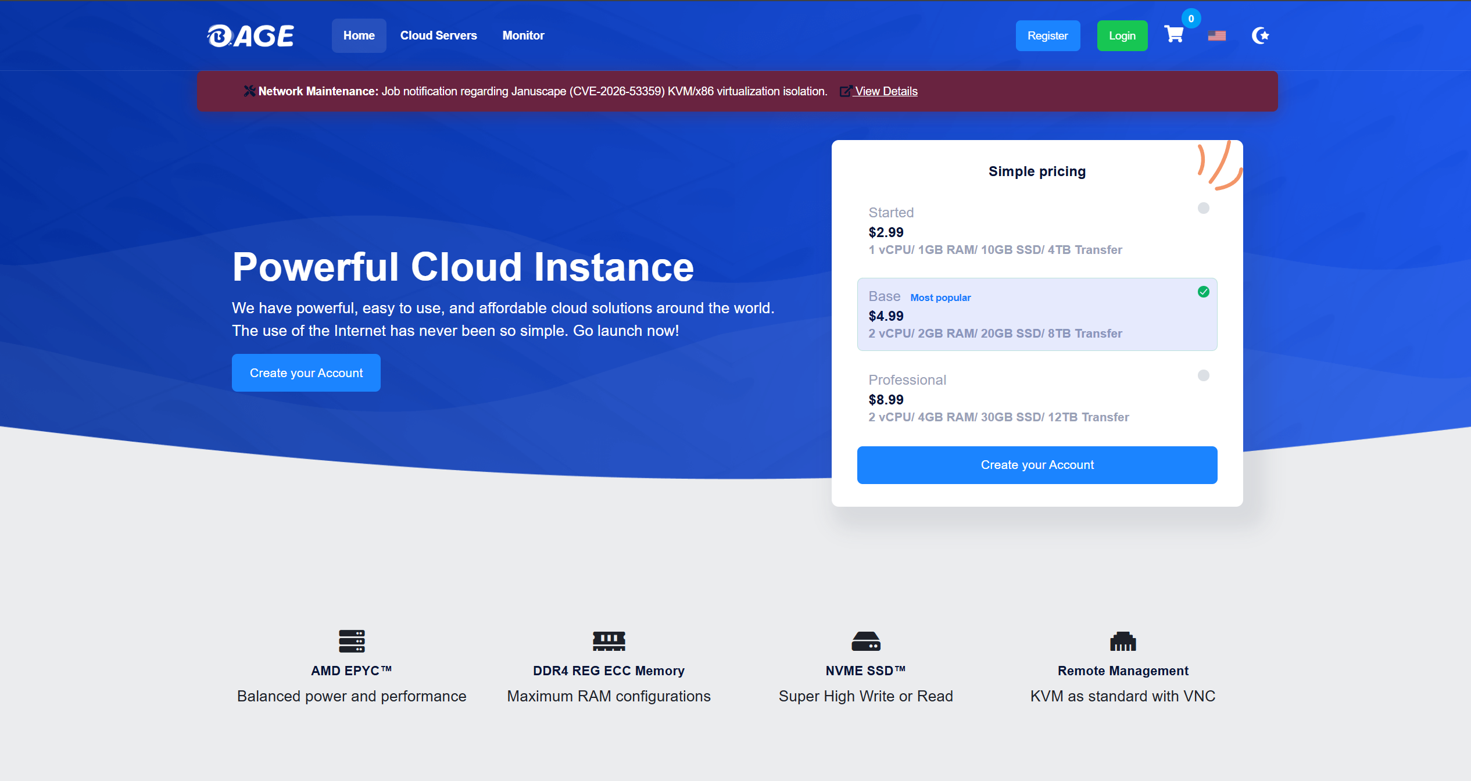This screenshot has width=1471, height=781.
Task: Open the Cloud Servers menu item
Action: point(438,35)
